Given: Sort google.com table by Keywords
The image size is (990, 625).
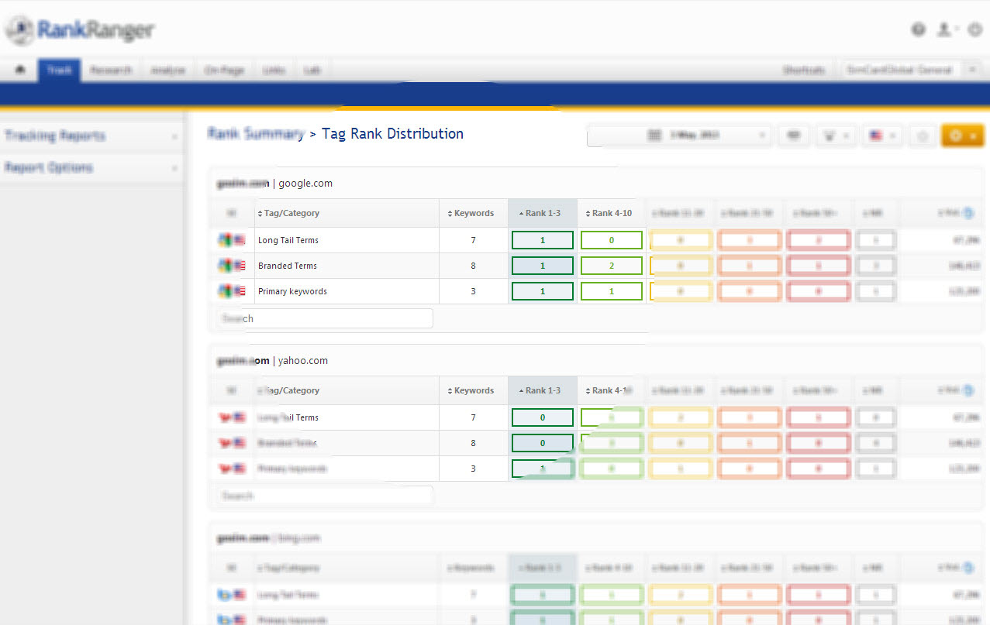Looking at the screenshot, I should click(x=474, y=213).
